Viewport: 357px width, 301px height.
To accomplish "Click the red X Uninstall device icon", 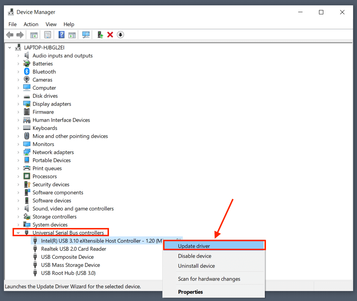I will (x=110, y=35).
